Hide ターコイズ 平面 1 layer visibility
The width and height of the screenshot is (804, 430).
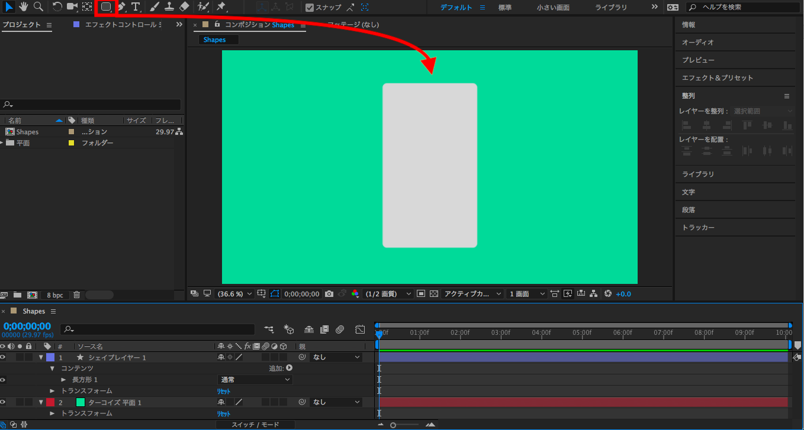[x=3, y=402]
